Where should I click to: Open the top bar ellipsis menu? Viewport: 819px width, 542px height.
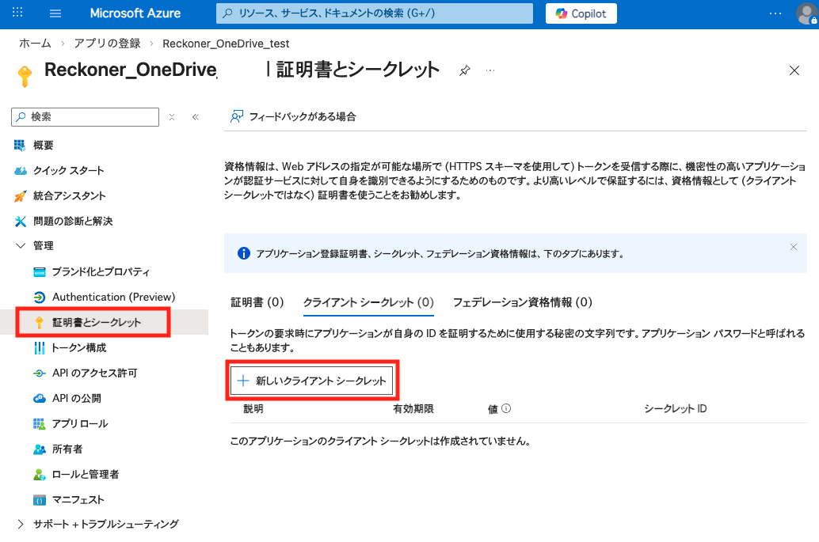(x=775, y=13)
